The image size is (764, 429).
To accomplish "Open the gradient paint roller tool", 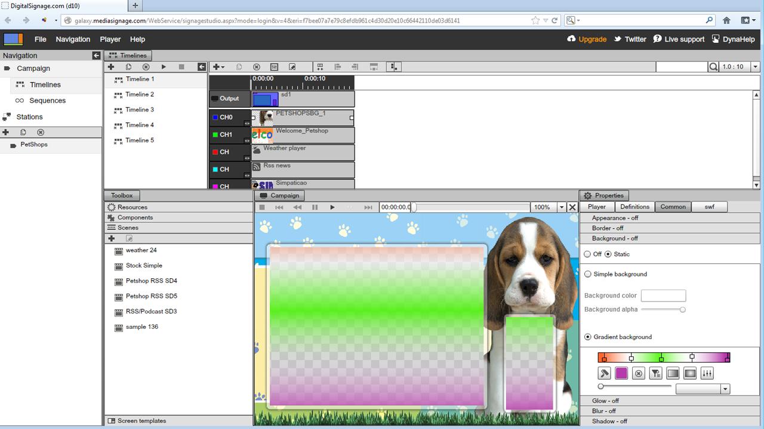I will tap(605, 374).
